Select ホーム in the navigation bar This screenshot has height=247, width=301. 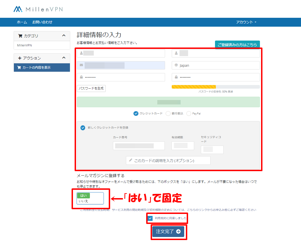[x=22, y=22]
